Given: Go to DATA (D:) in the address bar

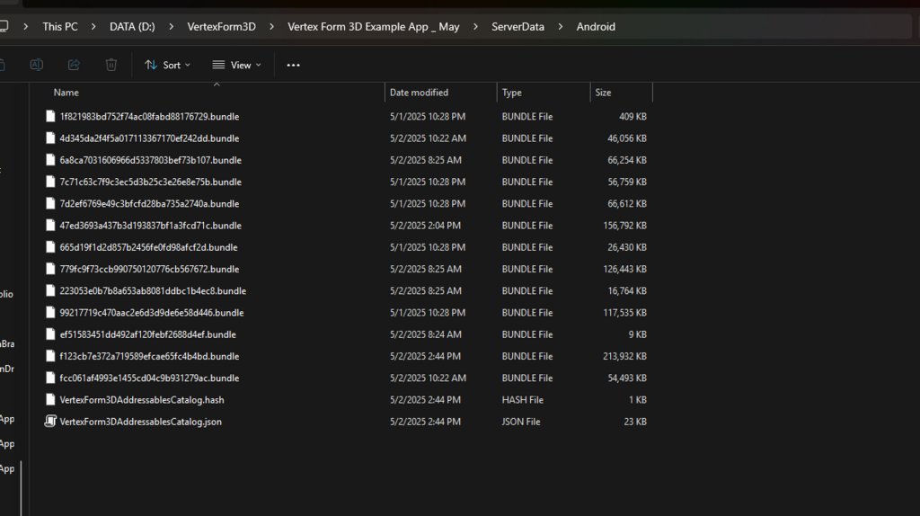Looking at the screenshot, I should click(x=132, y=27).
